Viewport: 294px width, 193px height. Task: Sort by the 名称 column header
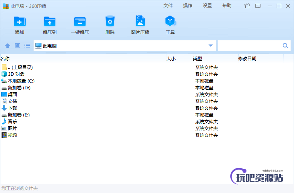click(5, 58)
